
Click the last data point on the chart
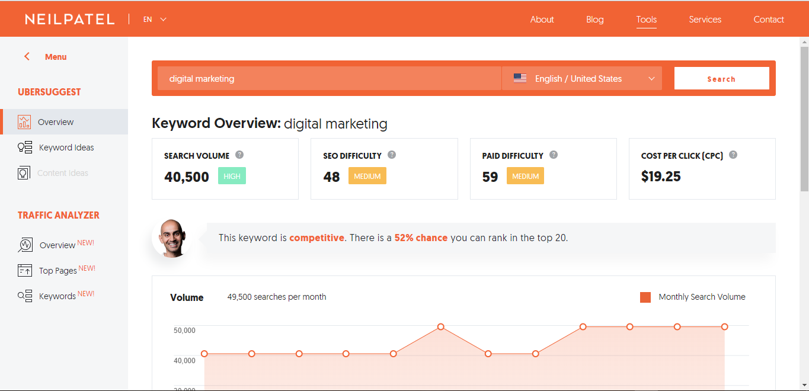coord(724,327)
